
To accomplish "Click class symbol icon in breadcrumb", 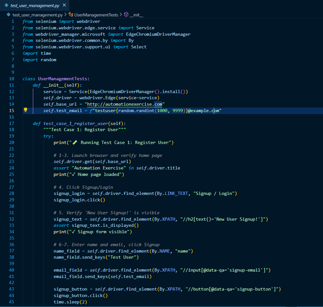I will pyautogui.click(x=71, y=14).
